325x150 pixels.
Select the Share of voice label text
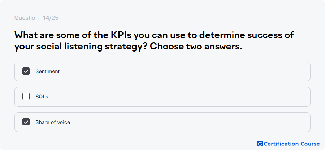[53, 122]
